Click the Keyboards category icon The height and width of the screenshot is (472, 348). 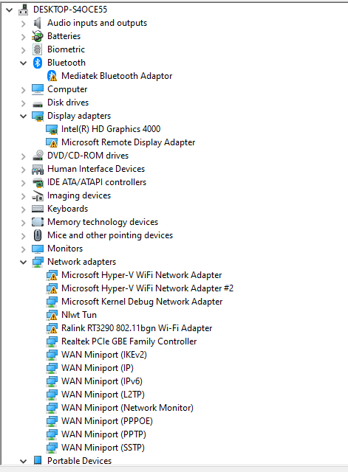(38, 209)
